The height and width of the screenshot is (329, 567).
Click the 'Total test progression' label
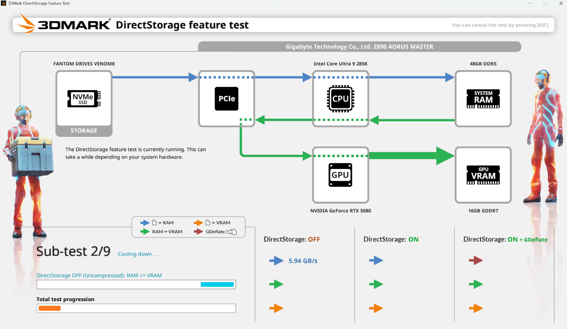(66, 299)
